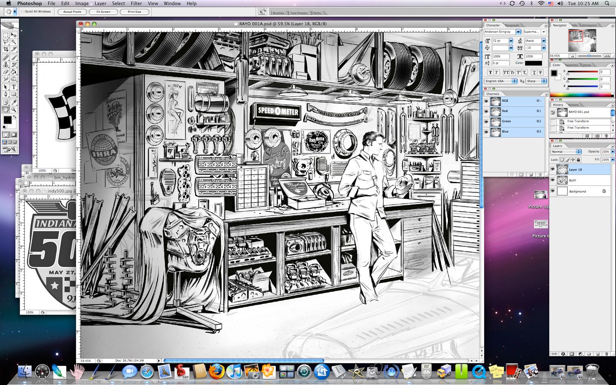This screenshot has width=616, height=385.
Task: Hide the RGB channel visibility
Action: point(486,101)
